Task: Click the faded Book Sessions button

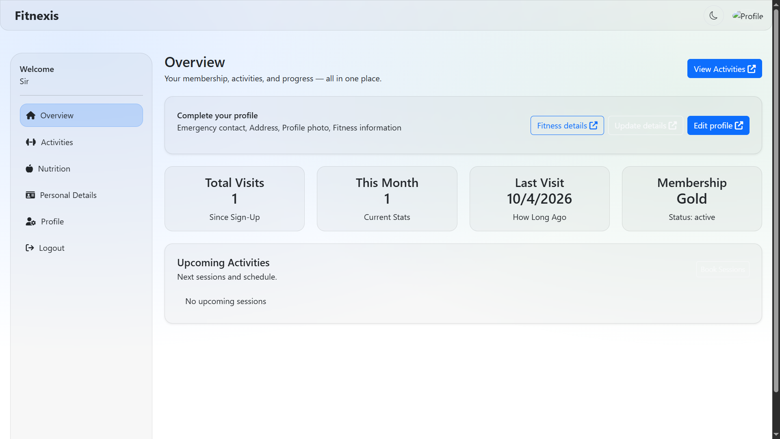Action: coord(723,269)
